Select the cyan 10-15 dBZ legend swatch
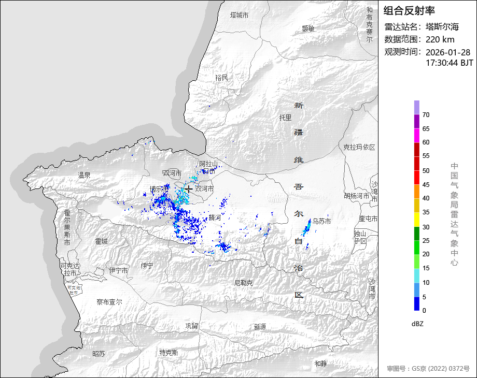The width and height of the screenshot is (477, 378). (x=417, y=276)
